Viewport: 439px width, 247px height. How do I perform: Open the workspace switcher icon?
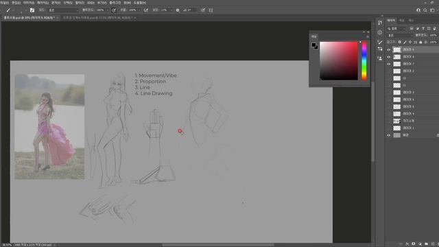(x=432, y=10)
